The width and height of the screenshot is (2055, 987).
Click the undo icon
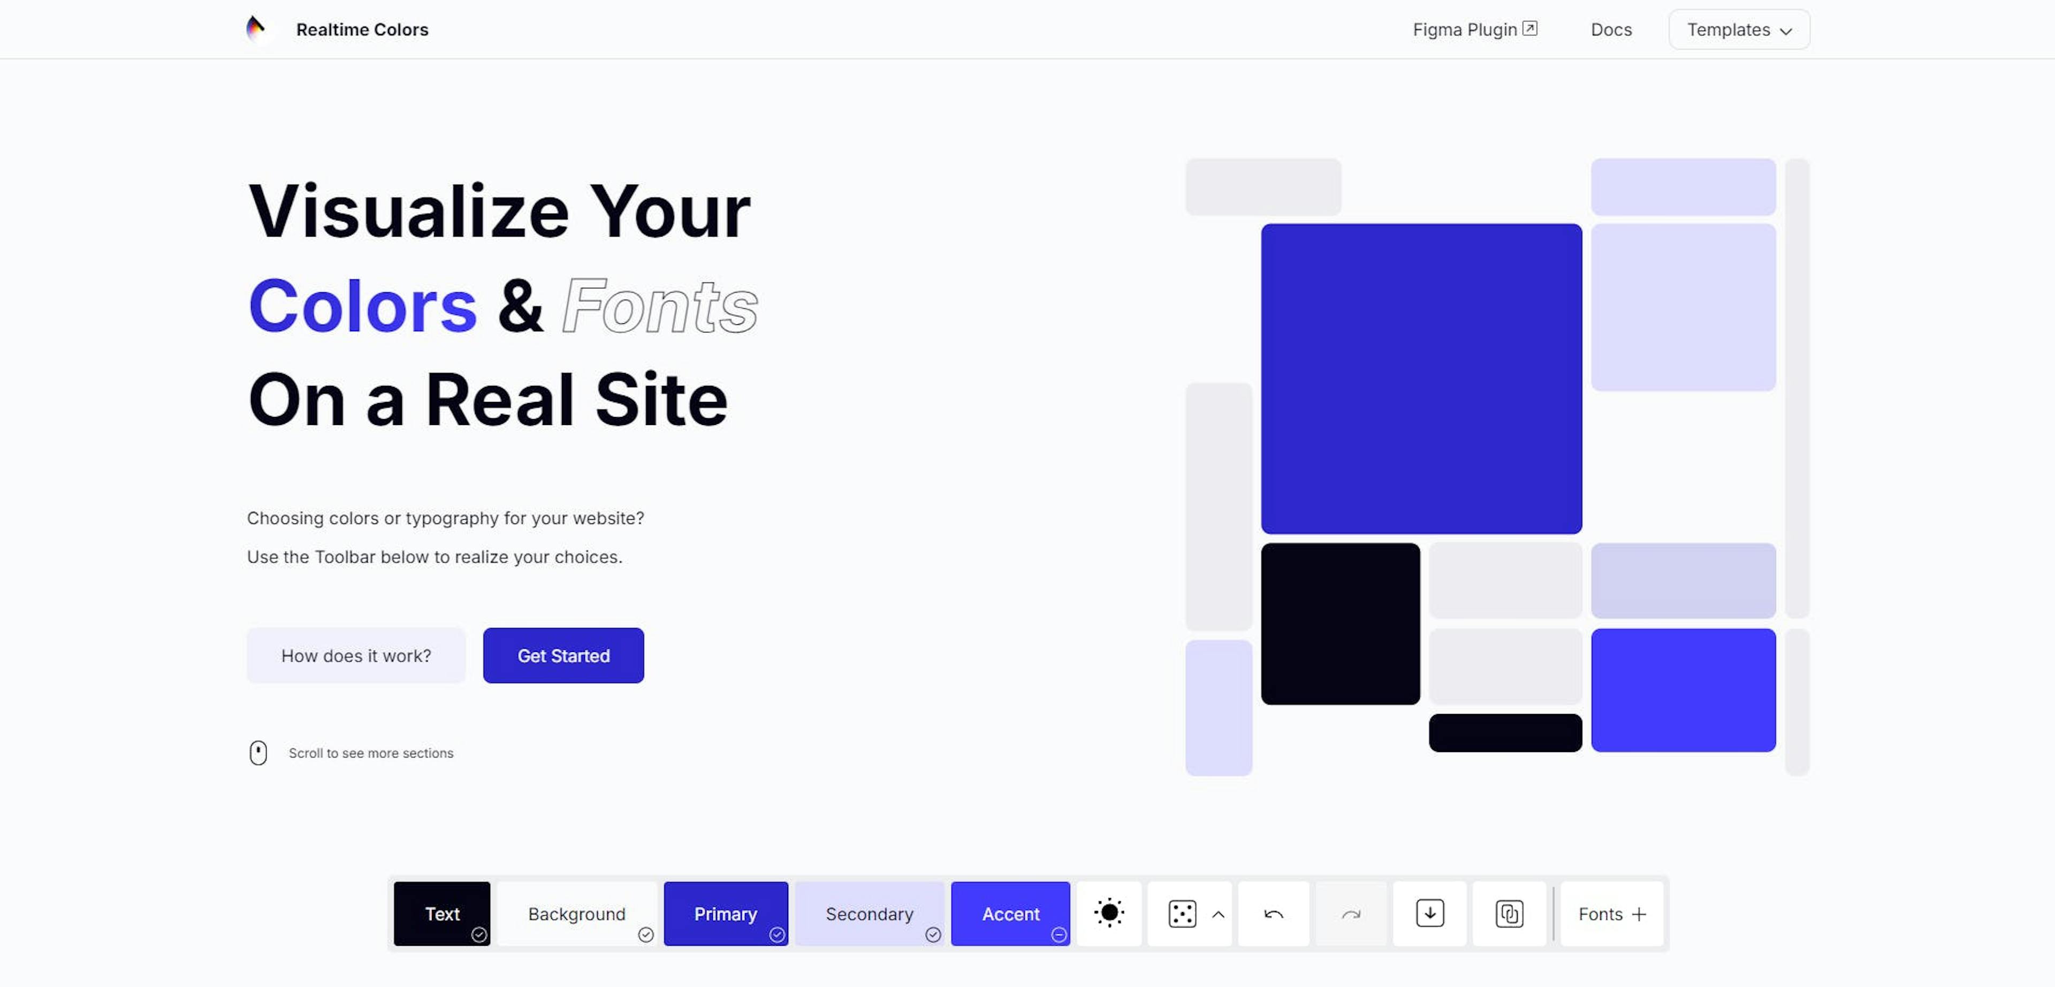pyautogui.click(x=1273, y=914)
